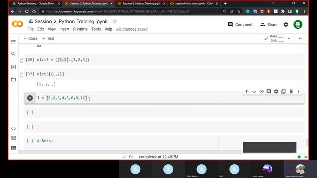Click the Colab logo
Image resolution: width=317 pixels, height=178 pixels.
pyautogui.click(x=18, y=24)
